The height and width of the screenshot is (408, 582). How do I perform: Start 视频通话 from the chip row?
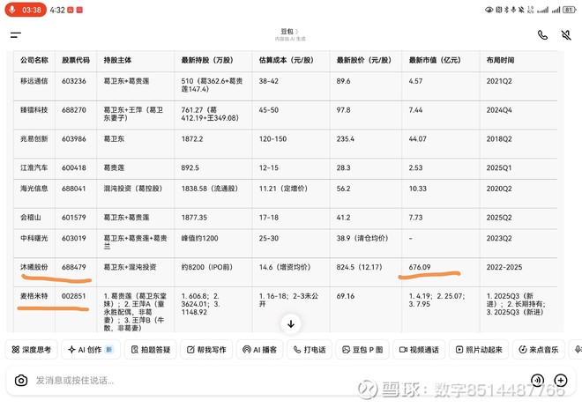(419, 349)
